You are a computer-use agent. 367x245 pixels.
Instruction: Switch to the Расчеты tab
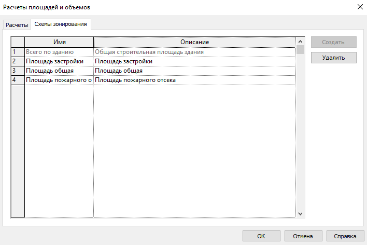[17, 25]
